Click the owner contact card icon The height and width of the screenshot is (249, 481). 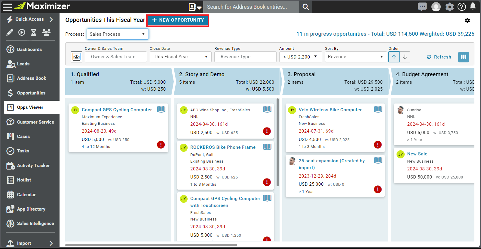pyautogui.click(x=77, y=57)
